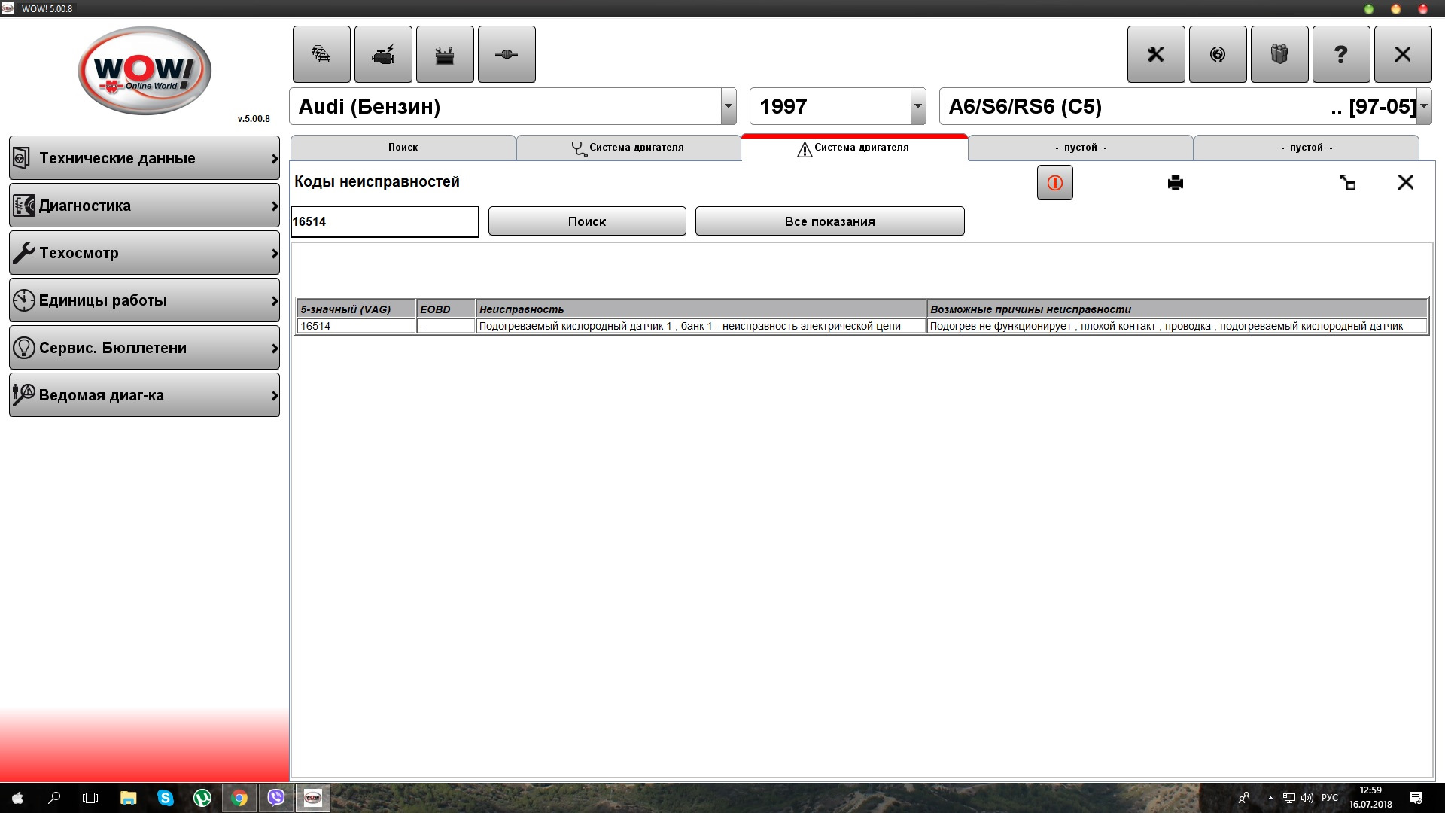
Task: Open Windows Start menu button
Action: (18, 798)
